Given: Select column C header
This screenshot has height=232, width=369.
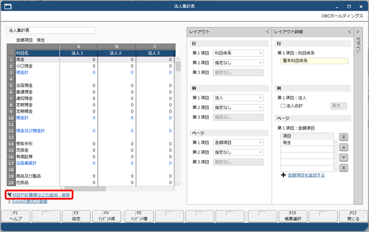Looking at the screenshot, I should pos(155,47).
